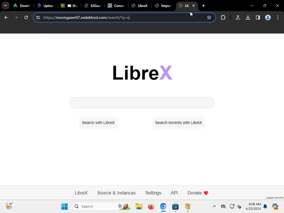Open the Downloads tray icon

pos(248,17)
